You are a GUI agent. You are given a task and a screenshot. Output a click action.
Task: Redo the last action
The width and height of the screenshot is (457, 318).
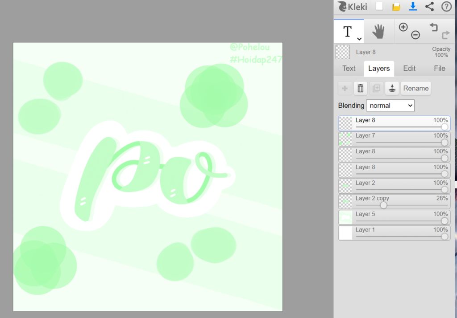coord(446,35)
